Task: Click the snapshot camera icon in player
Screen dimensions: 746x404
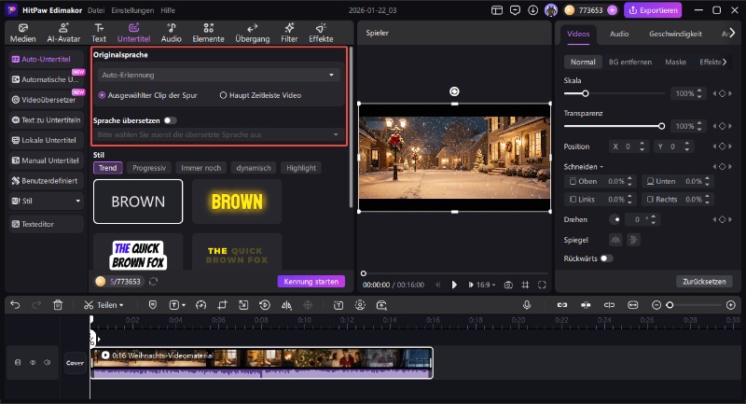Action: coord(508,285)
